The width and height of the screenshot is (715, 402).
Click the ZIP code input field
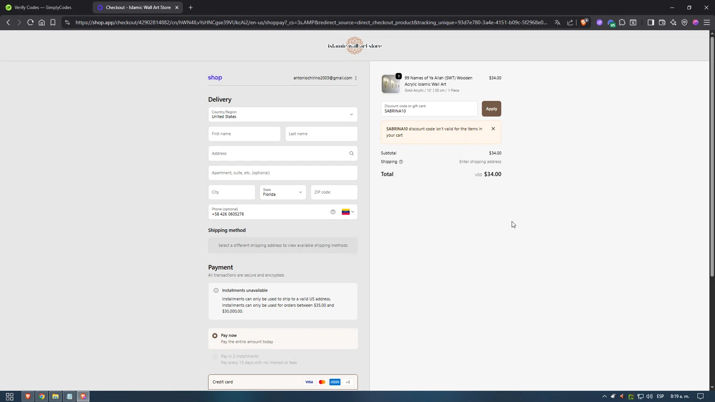tap(334, 192)
